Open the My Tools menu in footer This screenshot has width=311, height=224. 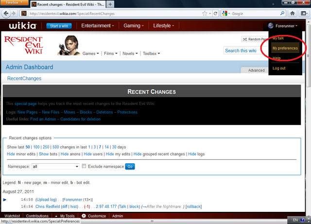point(65,216)
